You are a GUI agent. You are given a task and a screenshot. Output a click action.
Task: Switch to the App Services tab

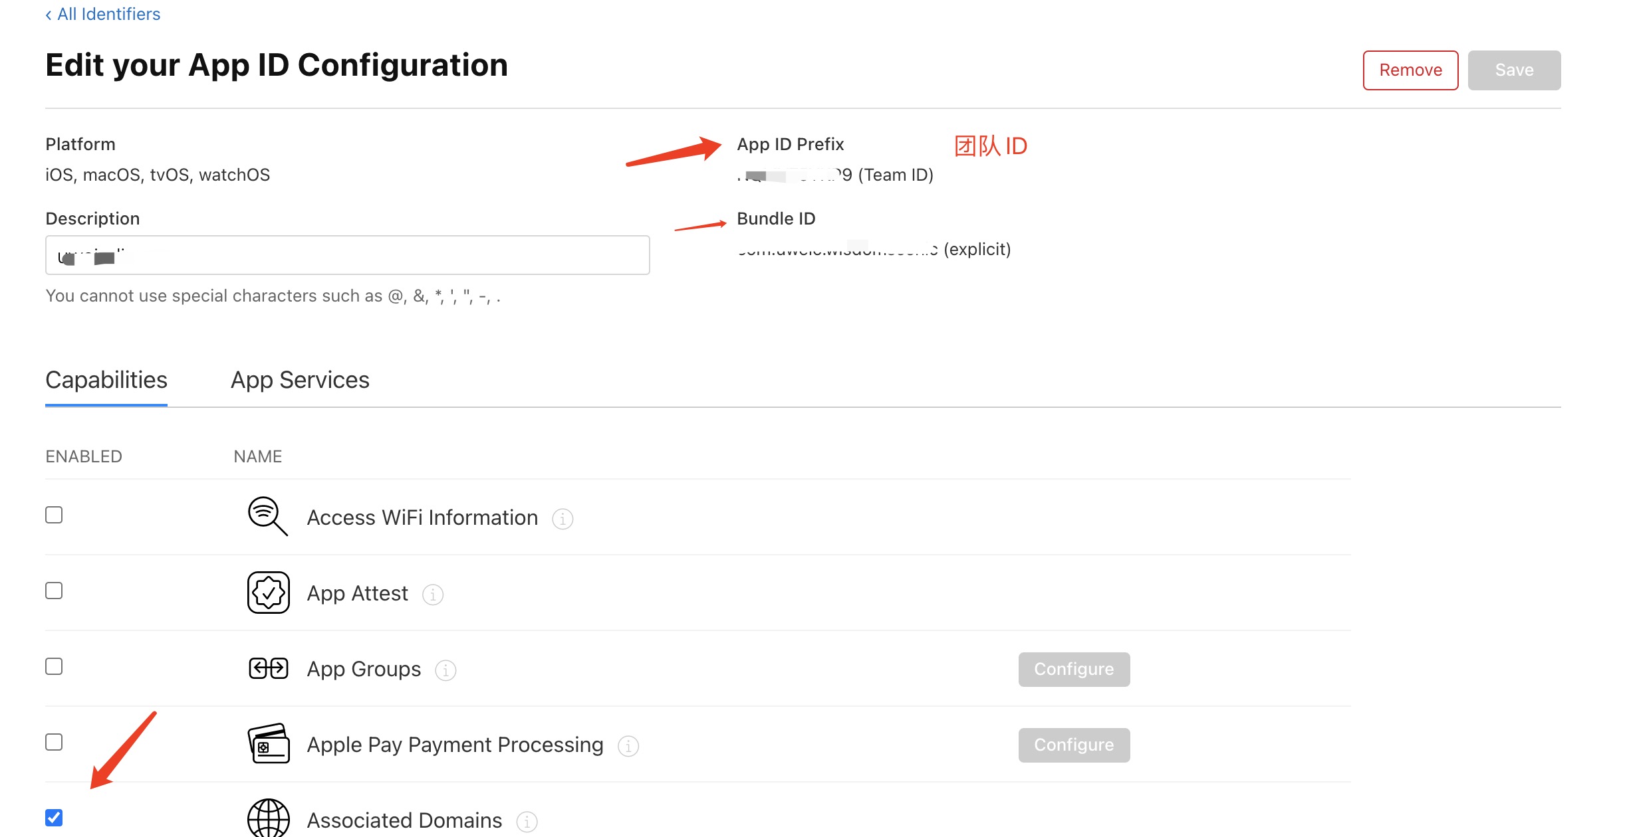[x=300, y=380]
